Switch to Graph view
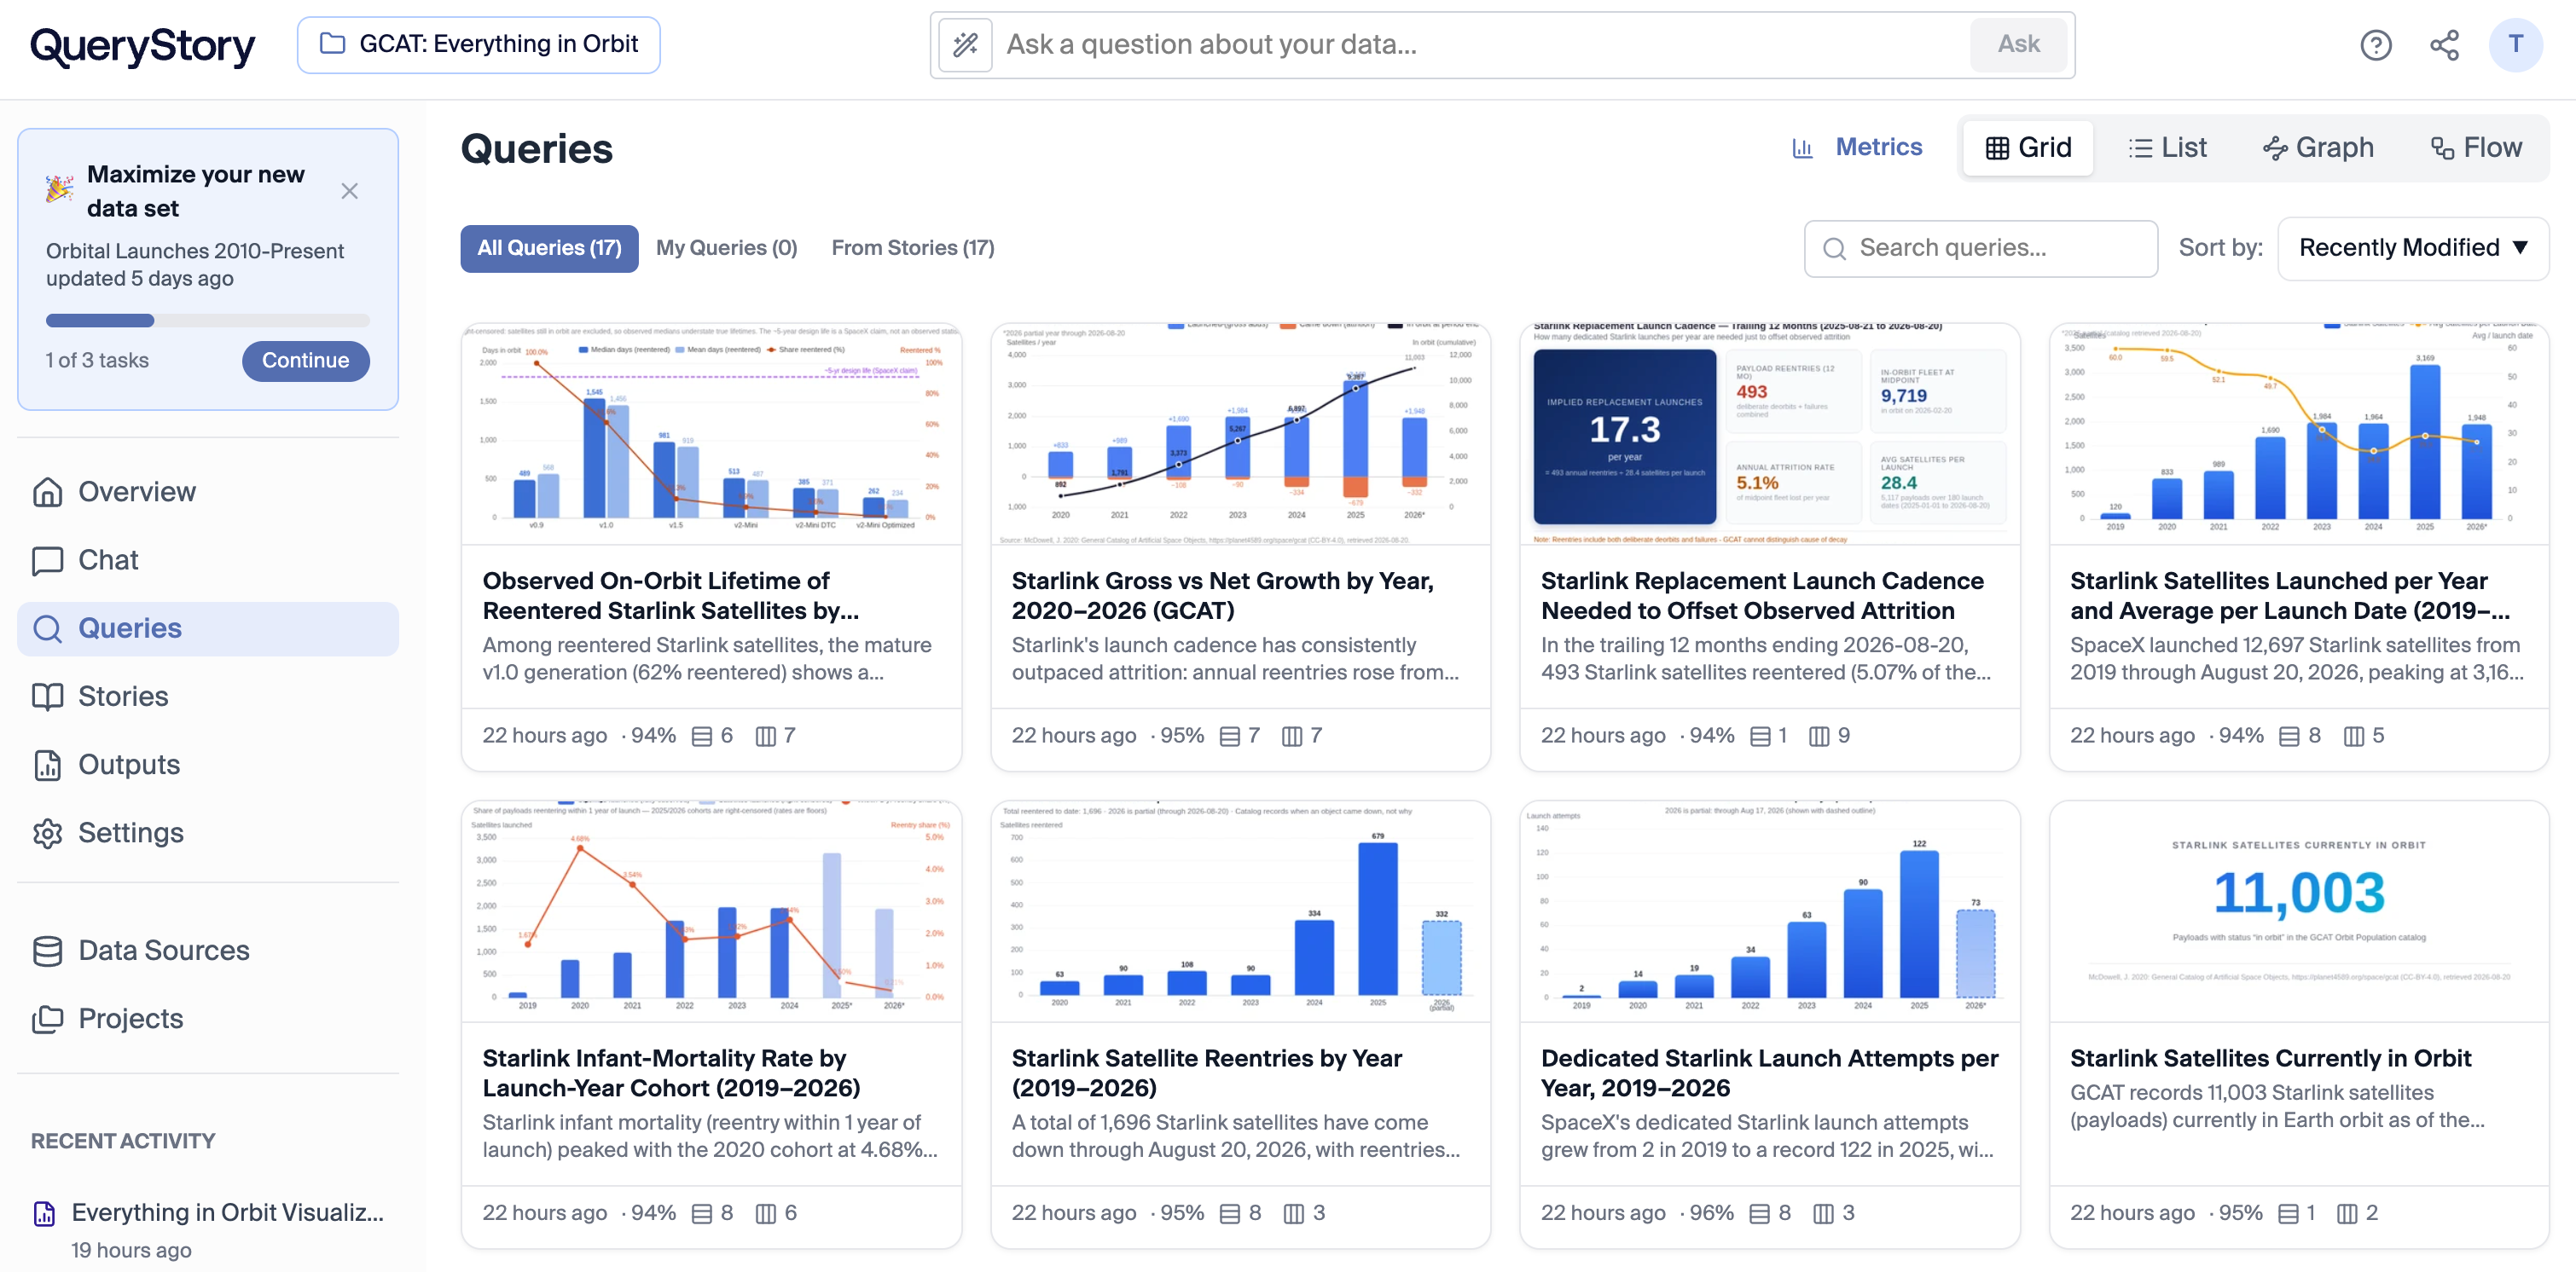Image resolution: width=2576 pixels, height=1272 pixels. coord(2317,147)
